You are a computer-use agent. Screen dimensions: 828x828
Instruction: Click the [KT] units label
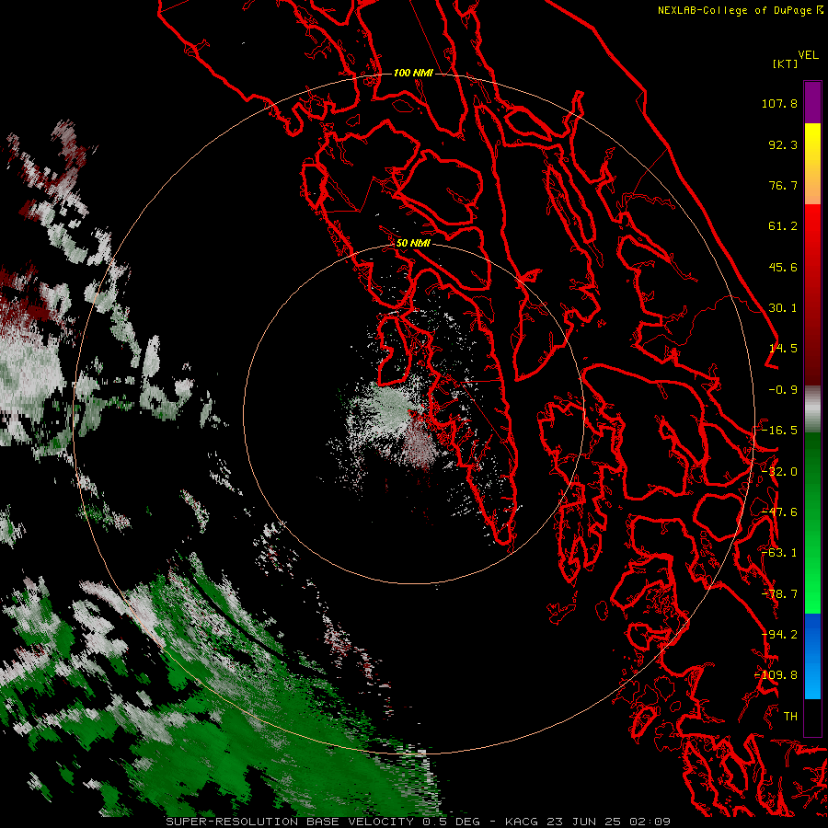[x=786, y=63]
